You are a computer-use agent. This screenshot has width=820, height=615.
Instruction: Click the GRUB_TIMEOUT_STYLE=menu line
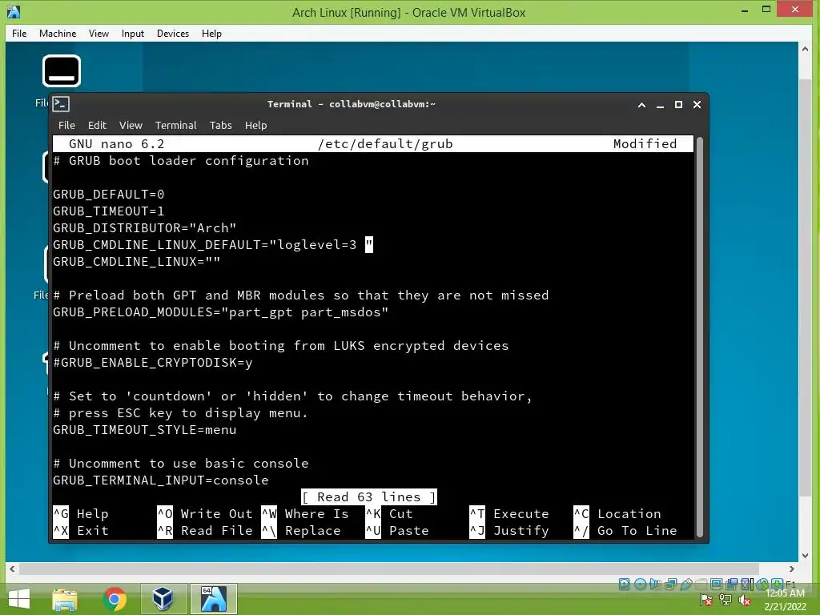[145, 430]
